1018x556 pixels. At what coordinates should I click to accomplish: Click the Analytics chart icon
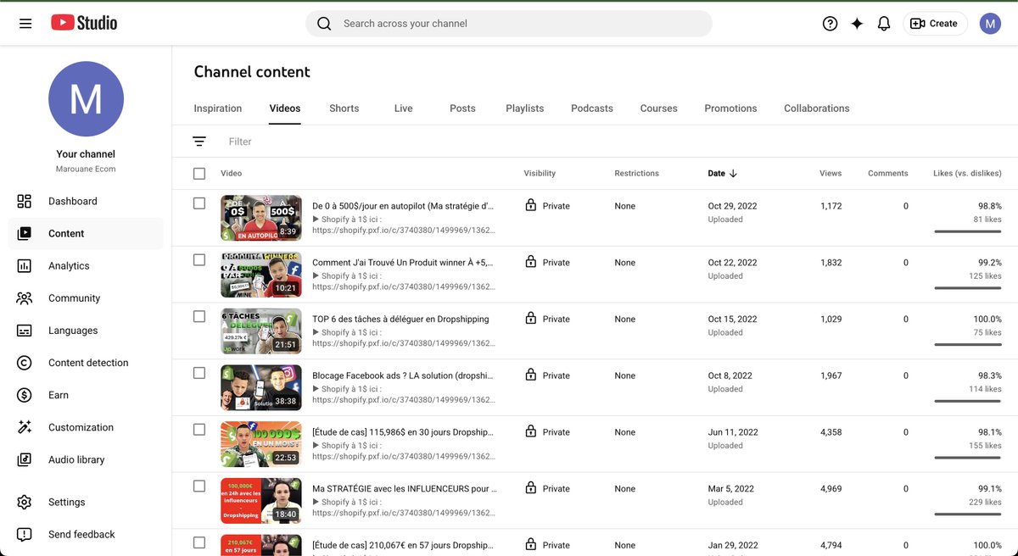click(25, 265)
